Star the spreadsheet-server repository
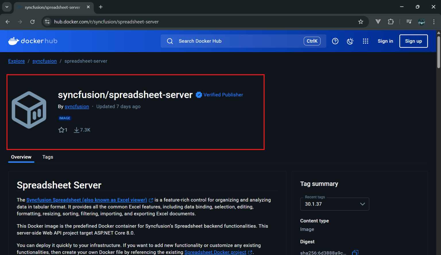 point(61,130)
